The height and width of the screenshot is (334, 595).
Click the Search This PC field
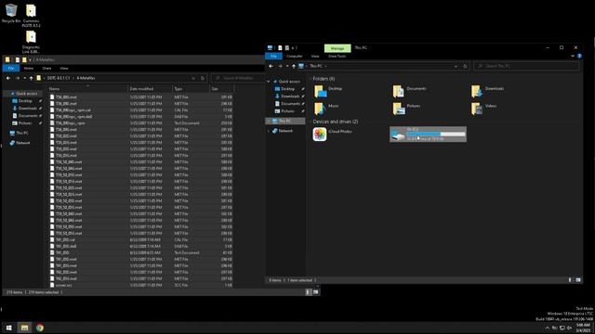point(526,66)
